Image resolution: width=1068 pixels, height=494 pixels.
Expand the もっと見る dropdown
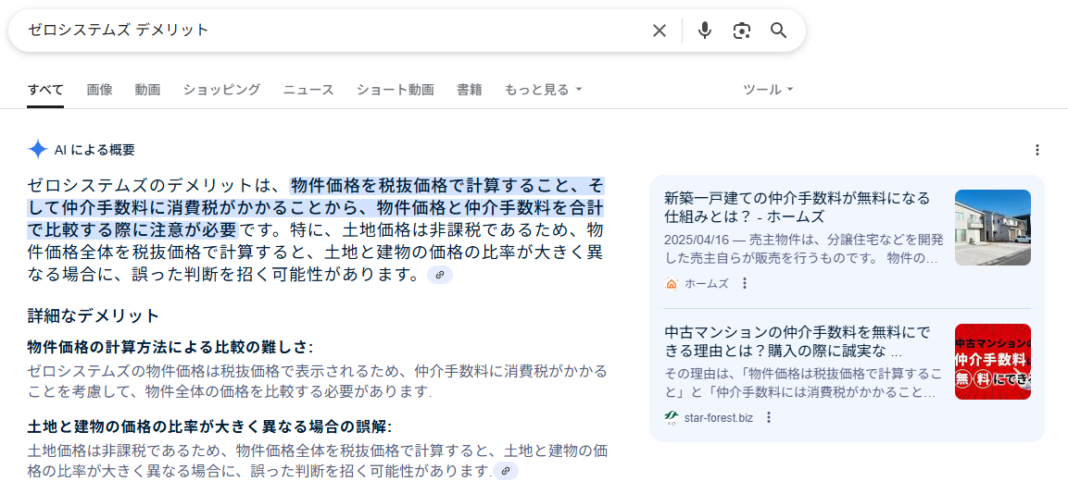point(543,90)
